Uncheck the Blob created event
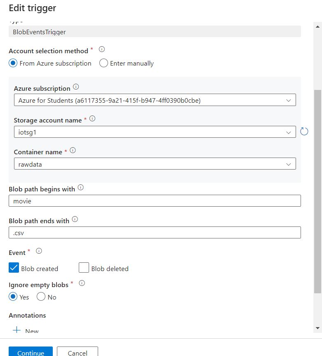This screenshot has height=356, width=322. coord(14,268)
